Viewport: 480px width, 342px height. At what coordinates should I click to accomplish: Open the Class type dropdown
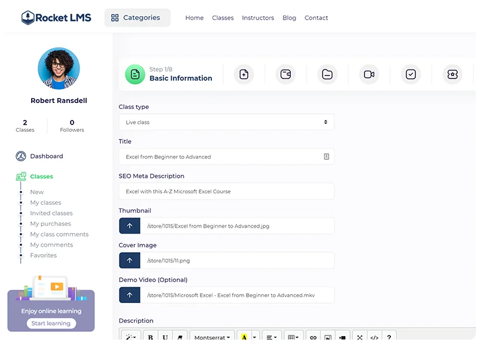(226, 122)
